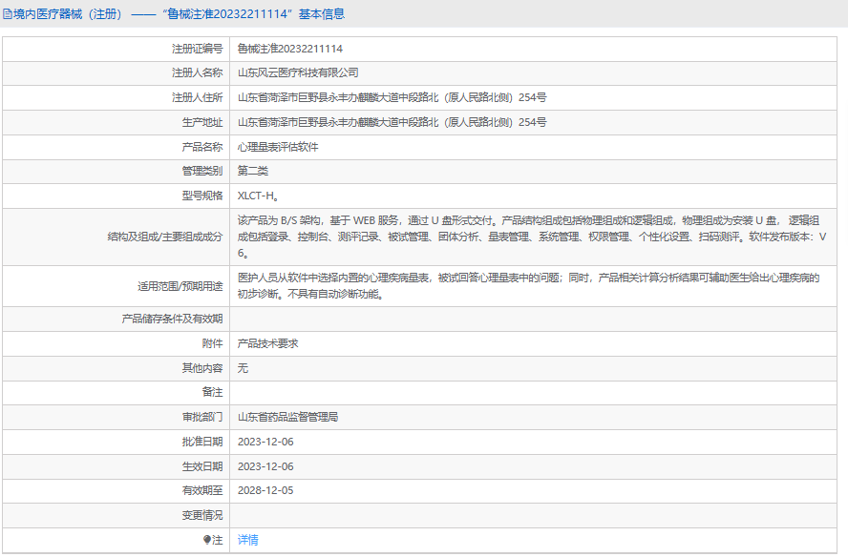Select model value XLCT-H
Image resolution: width=848 pixels, height=557 pixels.
coord(258,196)
